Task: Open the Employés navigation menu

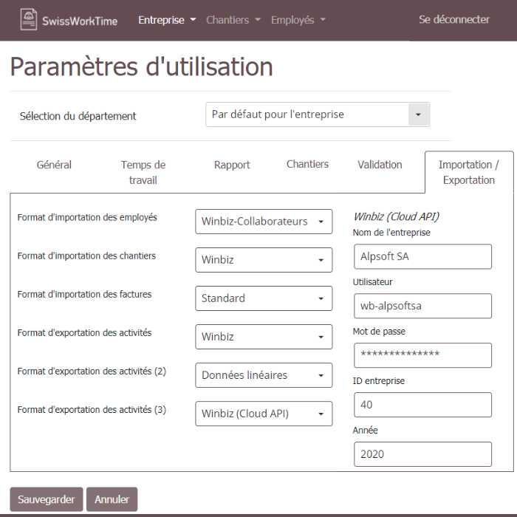Action: 298,20
